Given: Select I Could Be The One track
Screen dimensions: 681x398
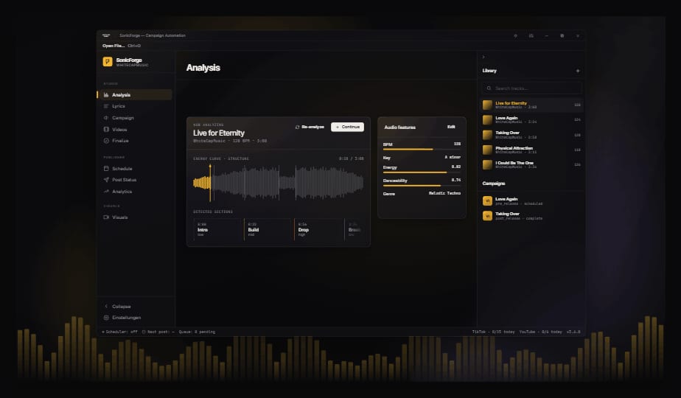Looking at the screenshot, I should click(x=531, y=164).
